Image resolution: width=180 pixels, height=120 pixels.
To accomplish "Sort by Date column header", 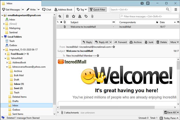I will 162,22.
